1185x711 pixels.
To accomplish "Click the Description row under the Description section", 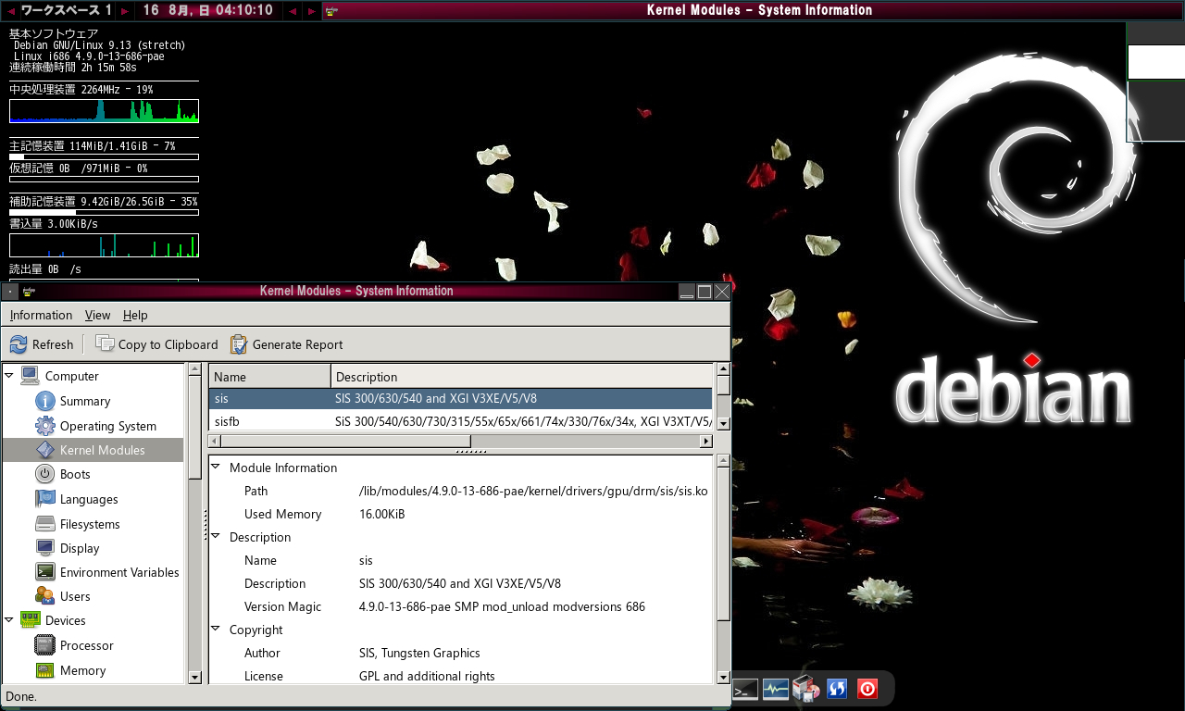I will pyautogui.click(x=460, y=583).
